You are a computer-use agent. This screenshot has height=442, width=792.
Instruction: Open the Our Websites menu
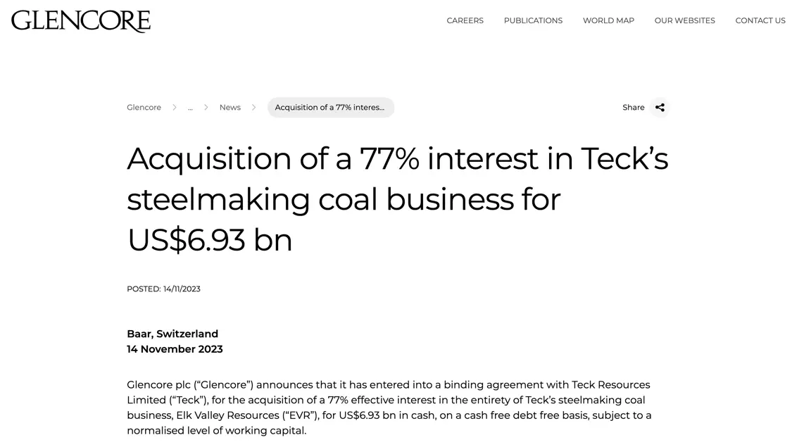pos(684,20)
